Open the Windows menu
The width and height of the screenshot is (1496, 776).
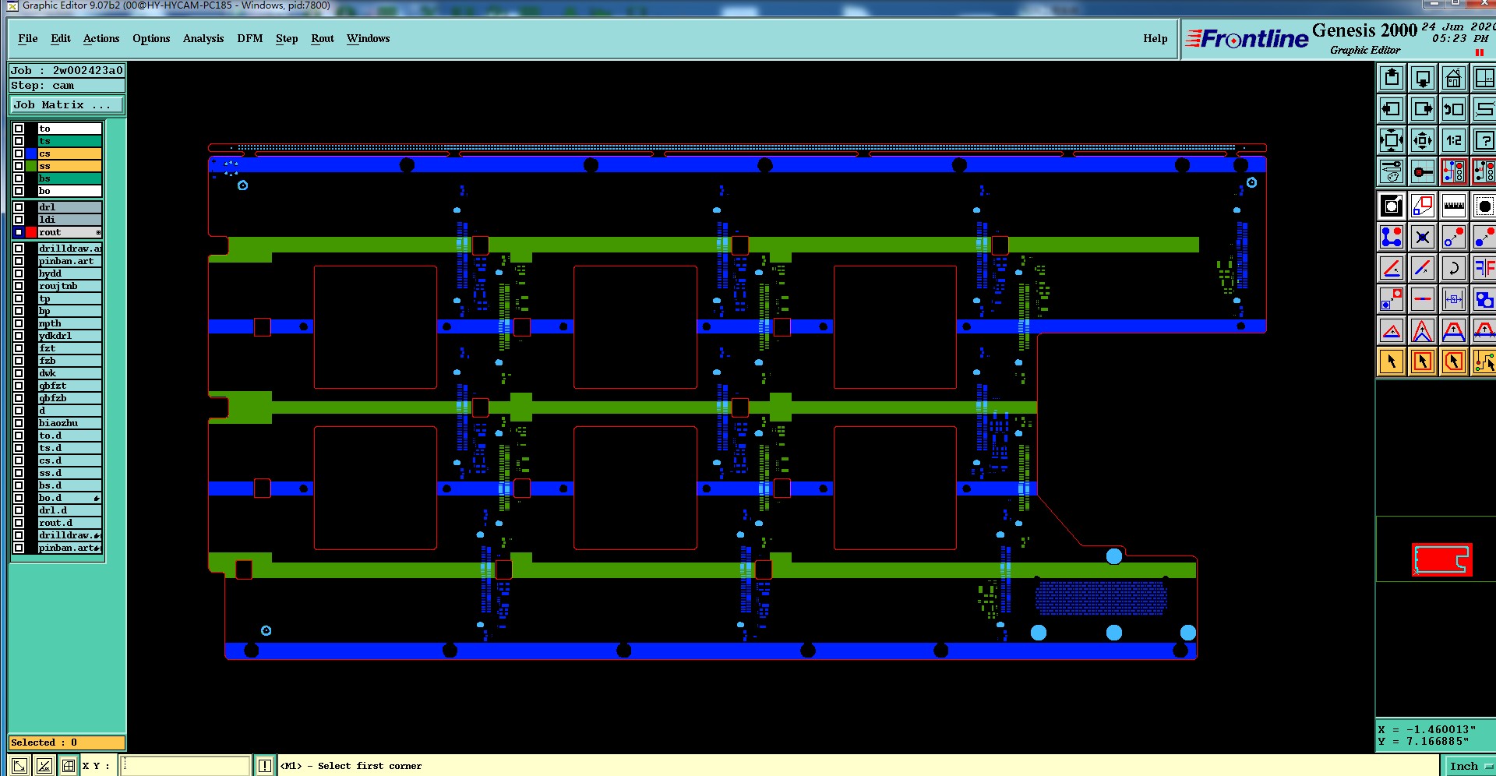coord(368,38)
